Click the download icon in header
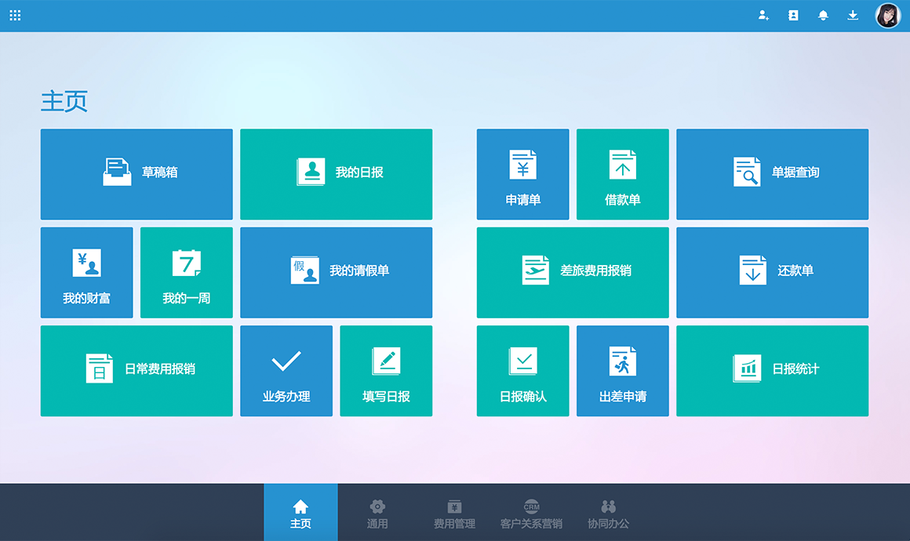The height and width of the screenshot is (541, 910). click(x=853, y=15)
